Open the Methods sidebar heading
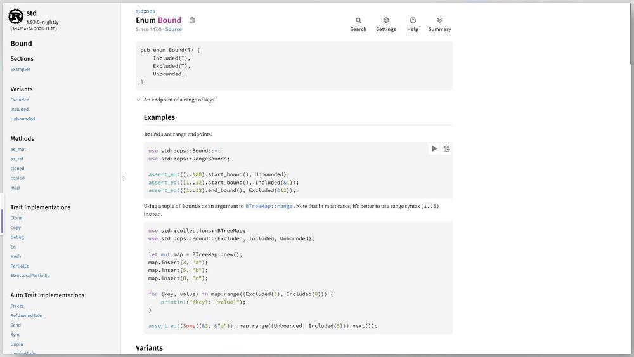 pos(22,139)
